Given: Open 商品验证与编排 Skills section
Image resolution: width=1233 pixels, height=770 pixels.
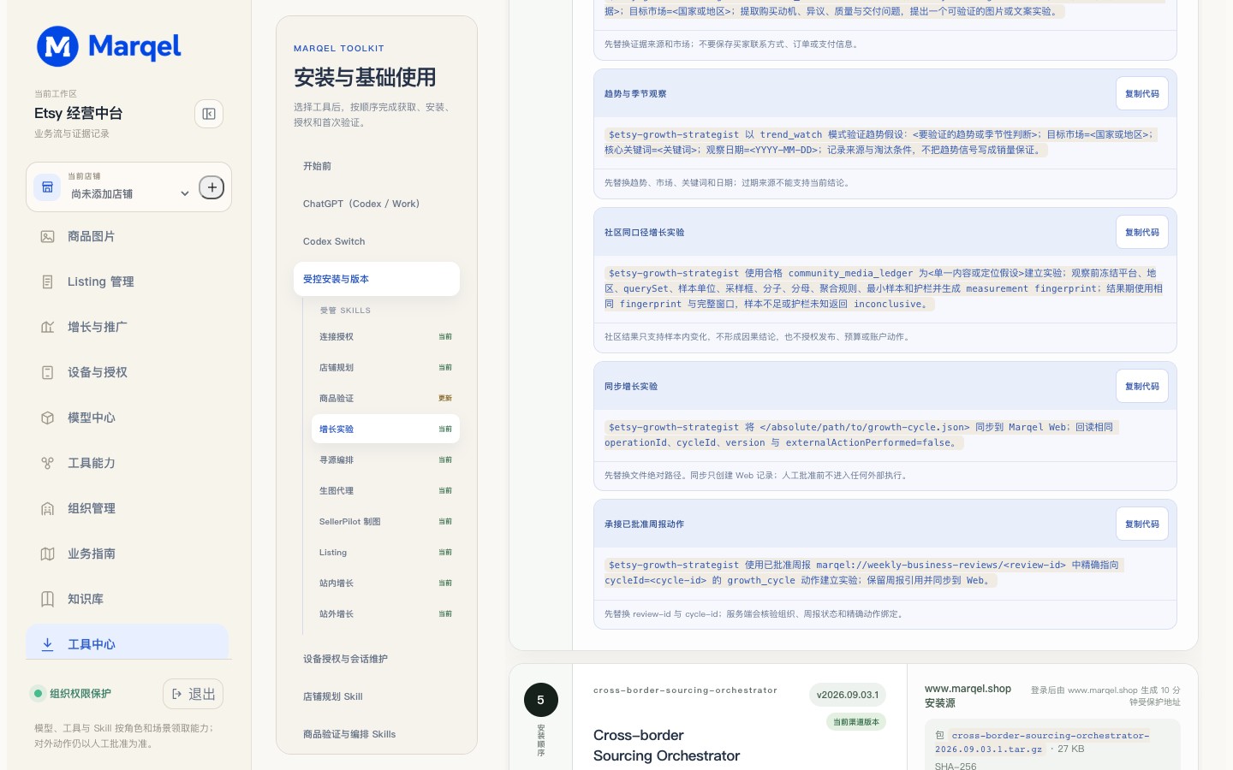Looking at the screenshot, I should pos(377,734).
